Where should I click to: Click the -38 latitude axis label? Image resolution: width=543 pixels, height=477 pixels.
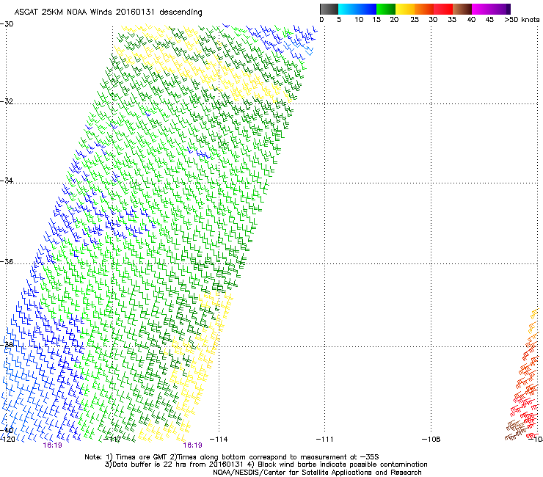tap(7, 344)
